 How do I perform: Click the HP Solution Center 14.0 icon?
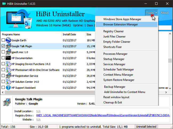pos(8,82)
